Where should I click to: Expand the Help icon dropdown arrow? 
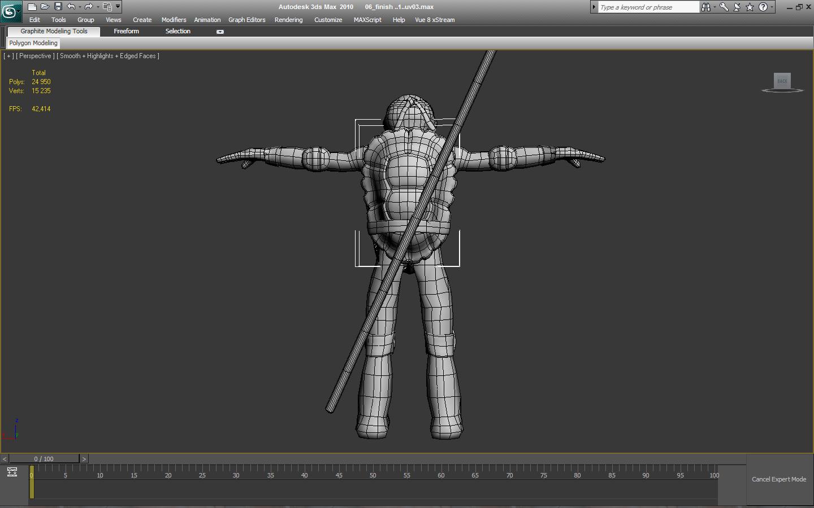772,7
